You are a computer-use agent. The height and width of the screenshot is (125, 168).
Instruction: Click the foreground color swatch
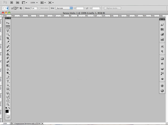[7, 111]
